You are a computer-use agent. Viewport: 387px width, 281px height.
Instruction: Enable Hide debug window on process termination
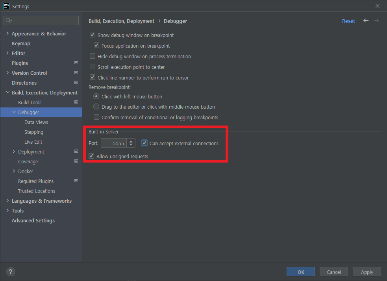coord(93,56)
